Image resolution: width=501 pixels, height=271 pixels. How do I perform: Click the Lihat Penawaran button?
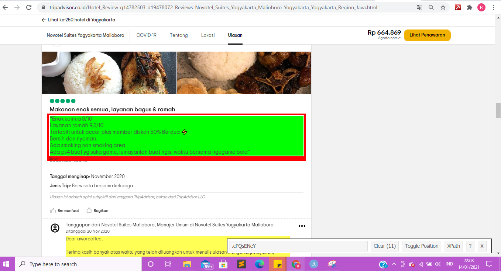pos(427,35)
